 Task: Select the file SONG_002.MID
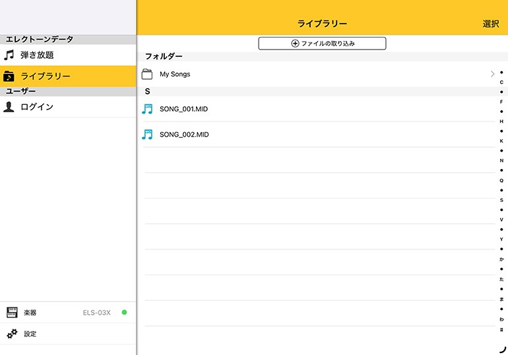pyautogui.click(x=318, y=135)
